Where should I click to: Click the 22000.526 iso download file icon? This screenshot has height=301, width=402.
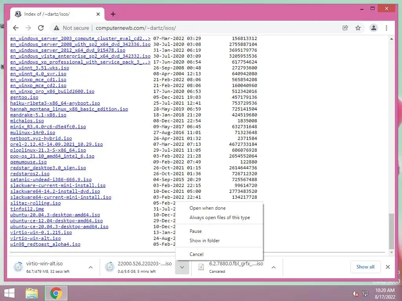[x=110, y=267]
